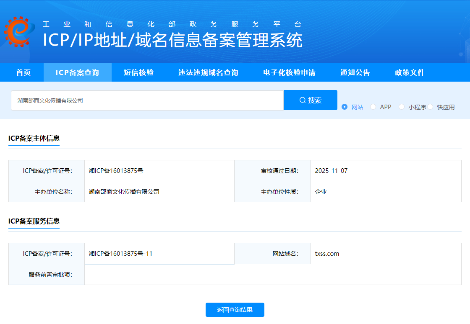Select the APP radio button
This screenshot has width=470, height=324.
(373, 107)
